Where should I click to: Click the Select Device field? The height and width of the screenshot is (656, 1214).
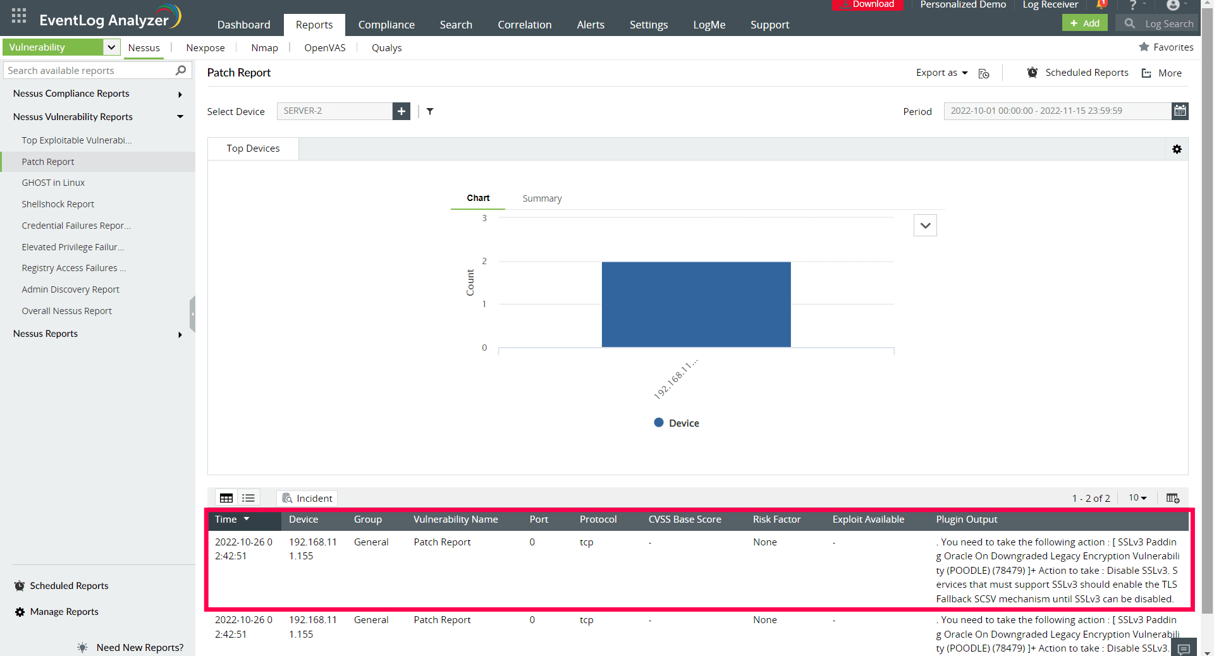[334, 111]
